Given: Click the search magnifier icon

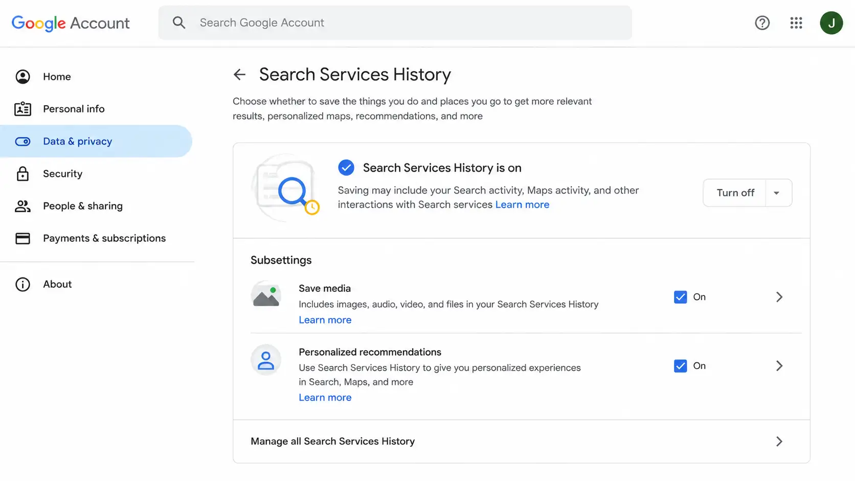Looking at the screenshot, I should [178, 22].
